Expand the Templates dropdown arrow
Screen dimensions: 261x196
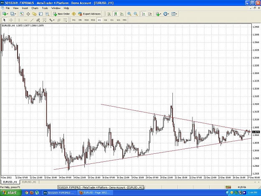177,14
